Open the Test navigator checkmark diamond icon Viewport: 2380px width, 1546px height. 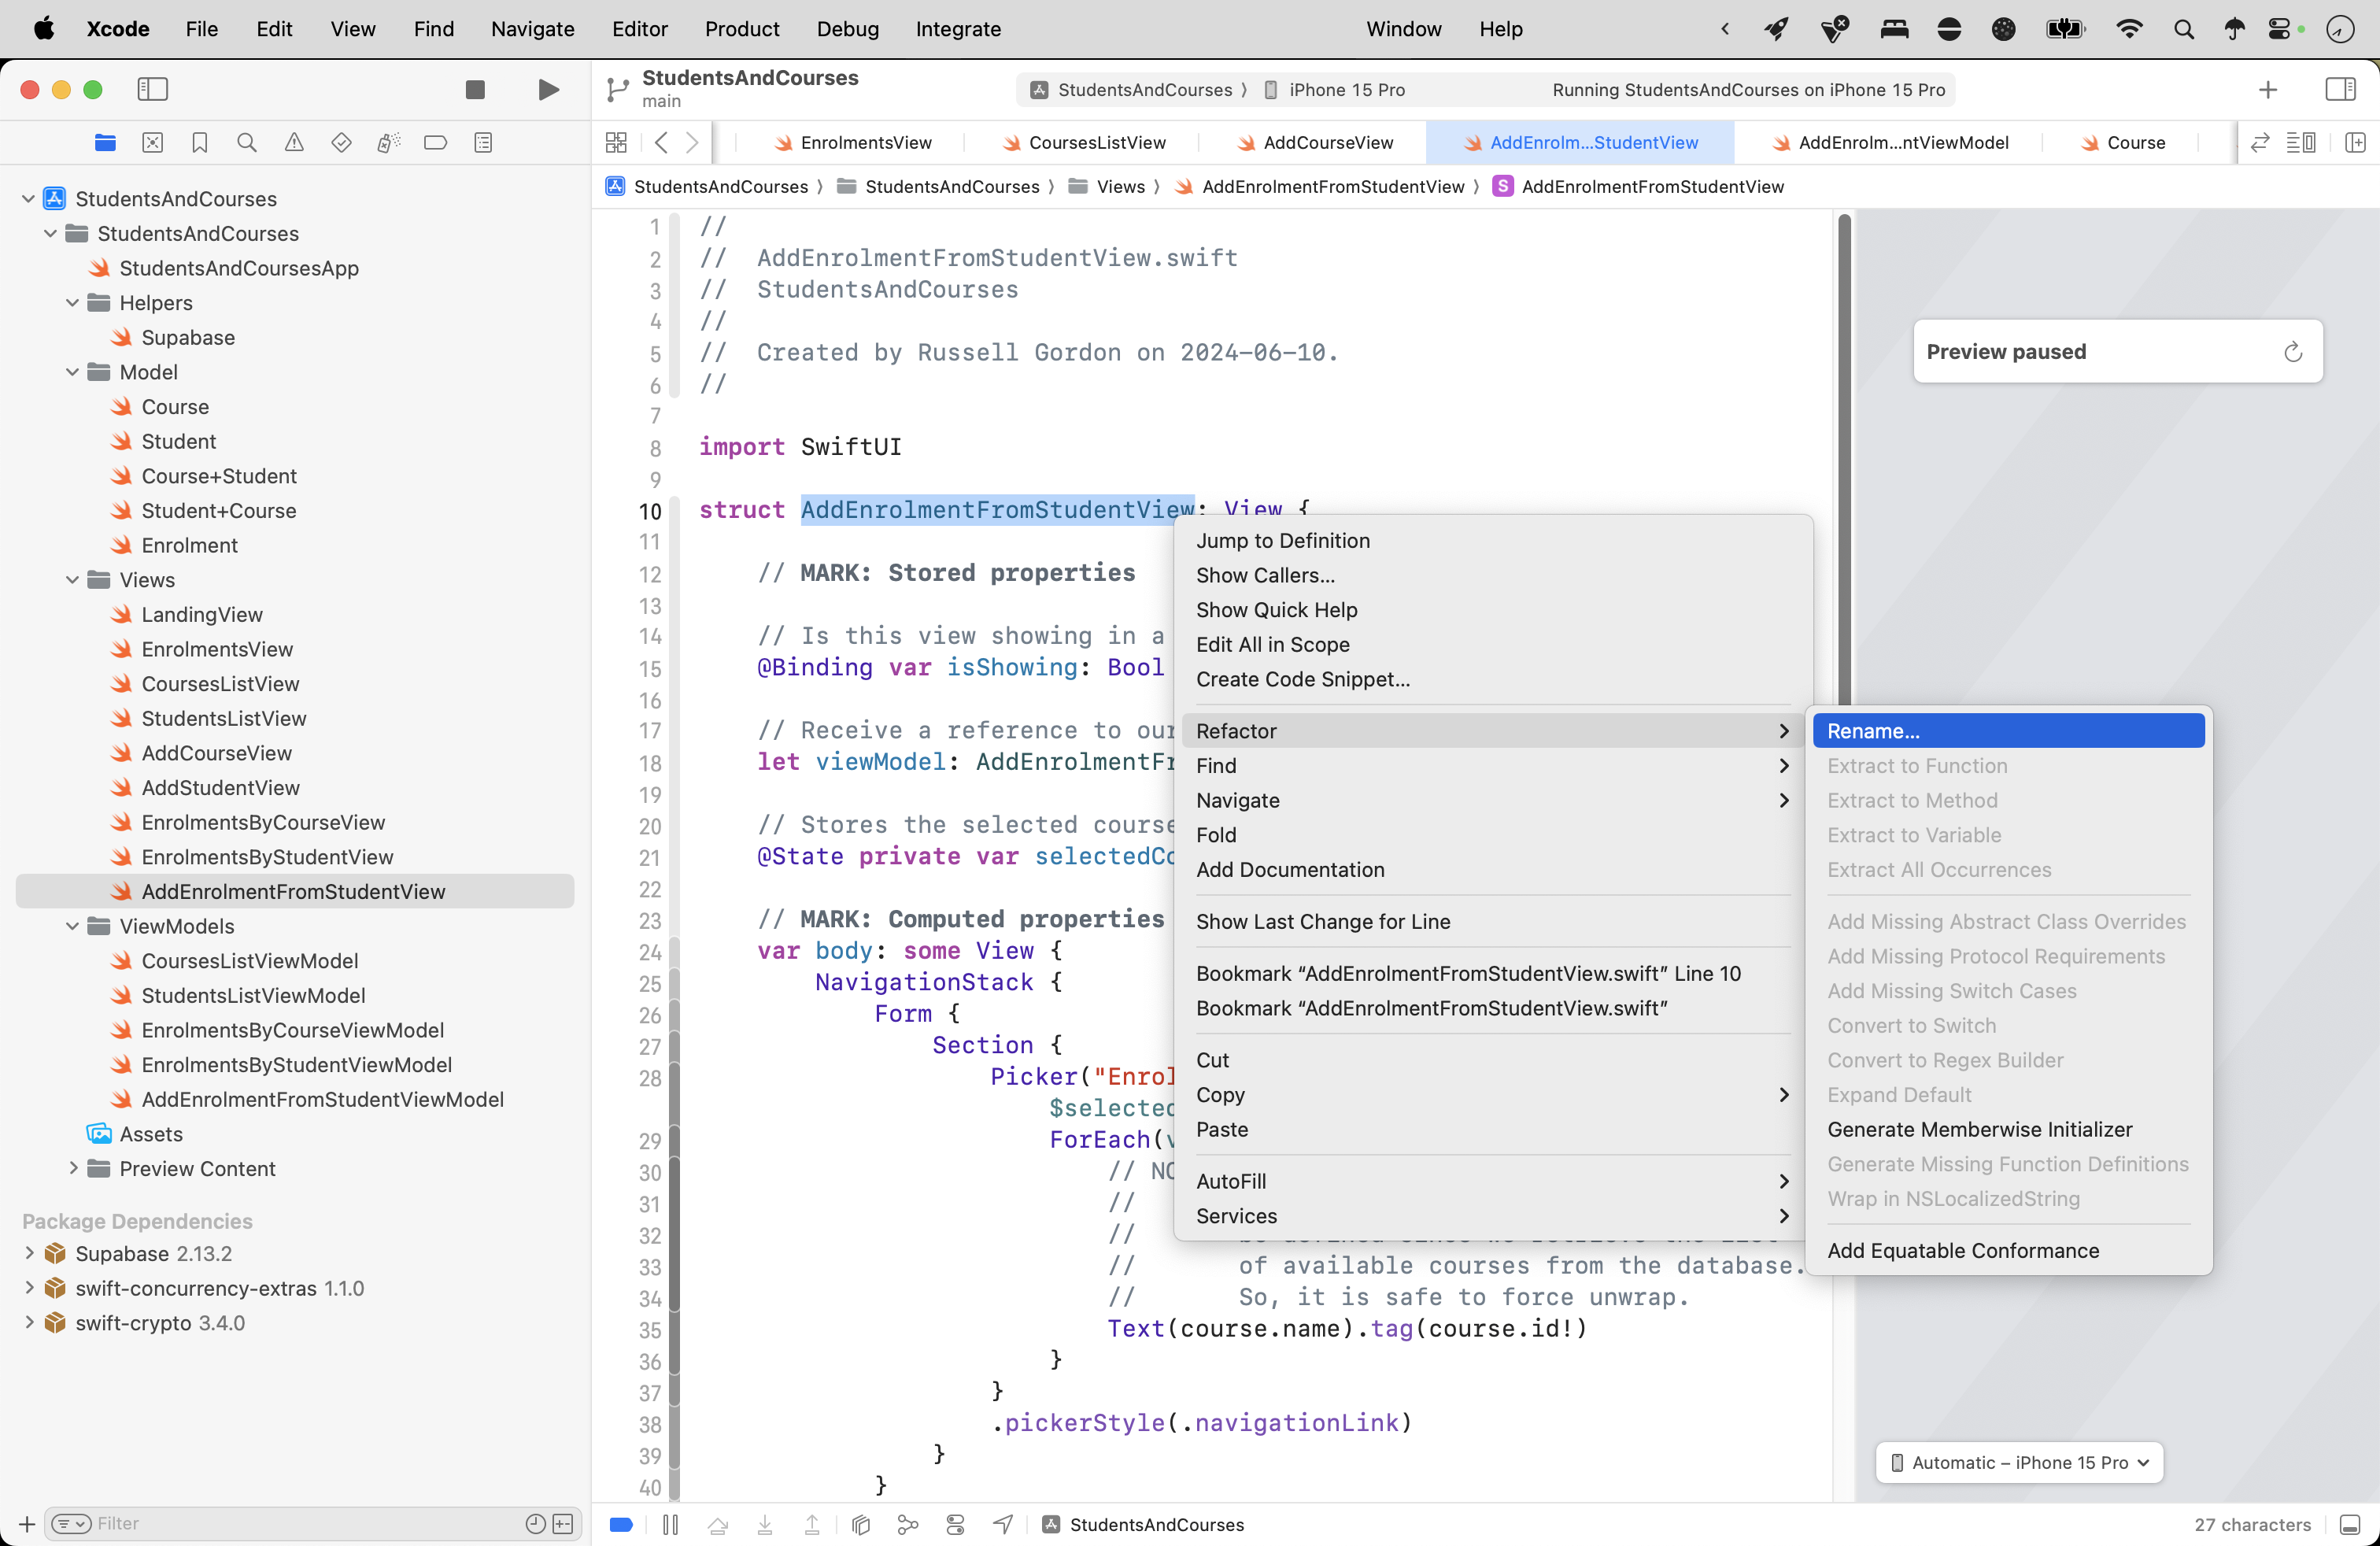(341, 142)
